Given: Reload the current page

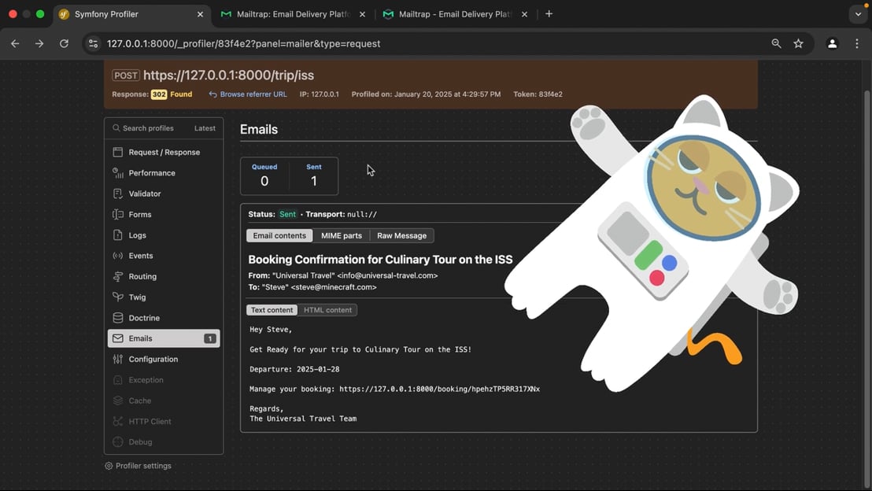Looking at the screenshot, I should tap(64, 44).
